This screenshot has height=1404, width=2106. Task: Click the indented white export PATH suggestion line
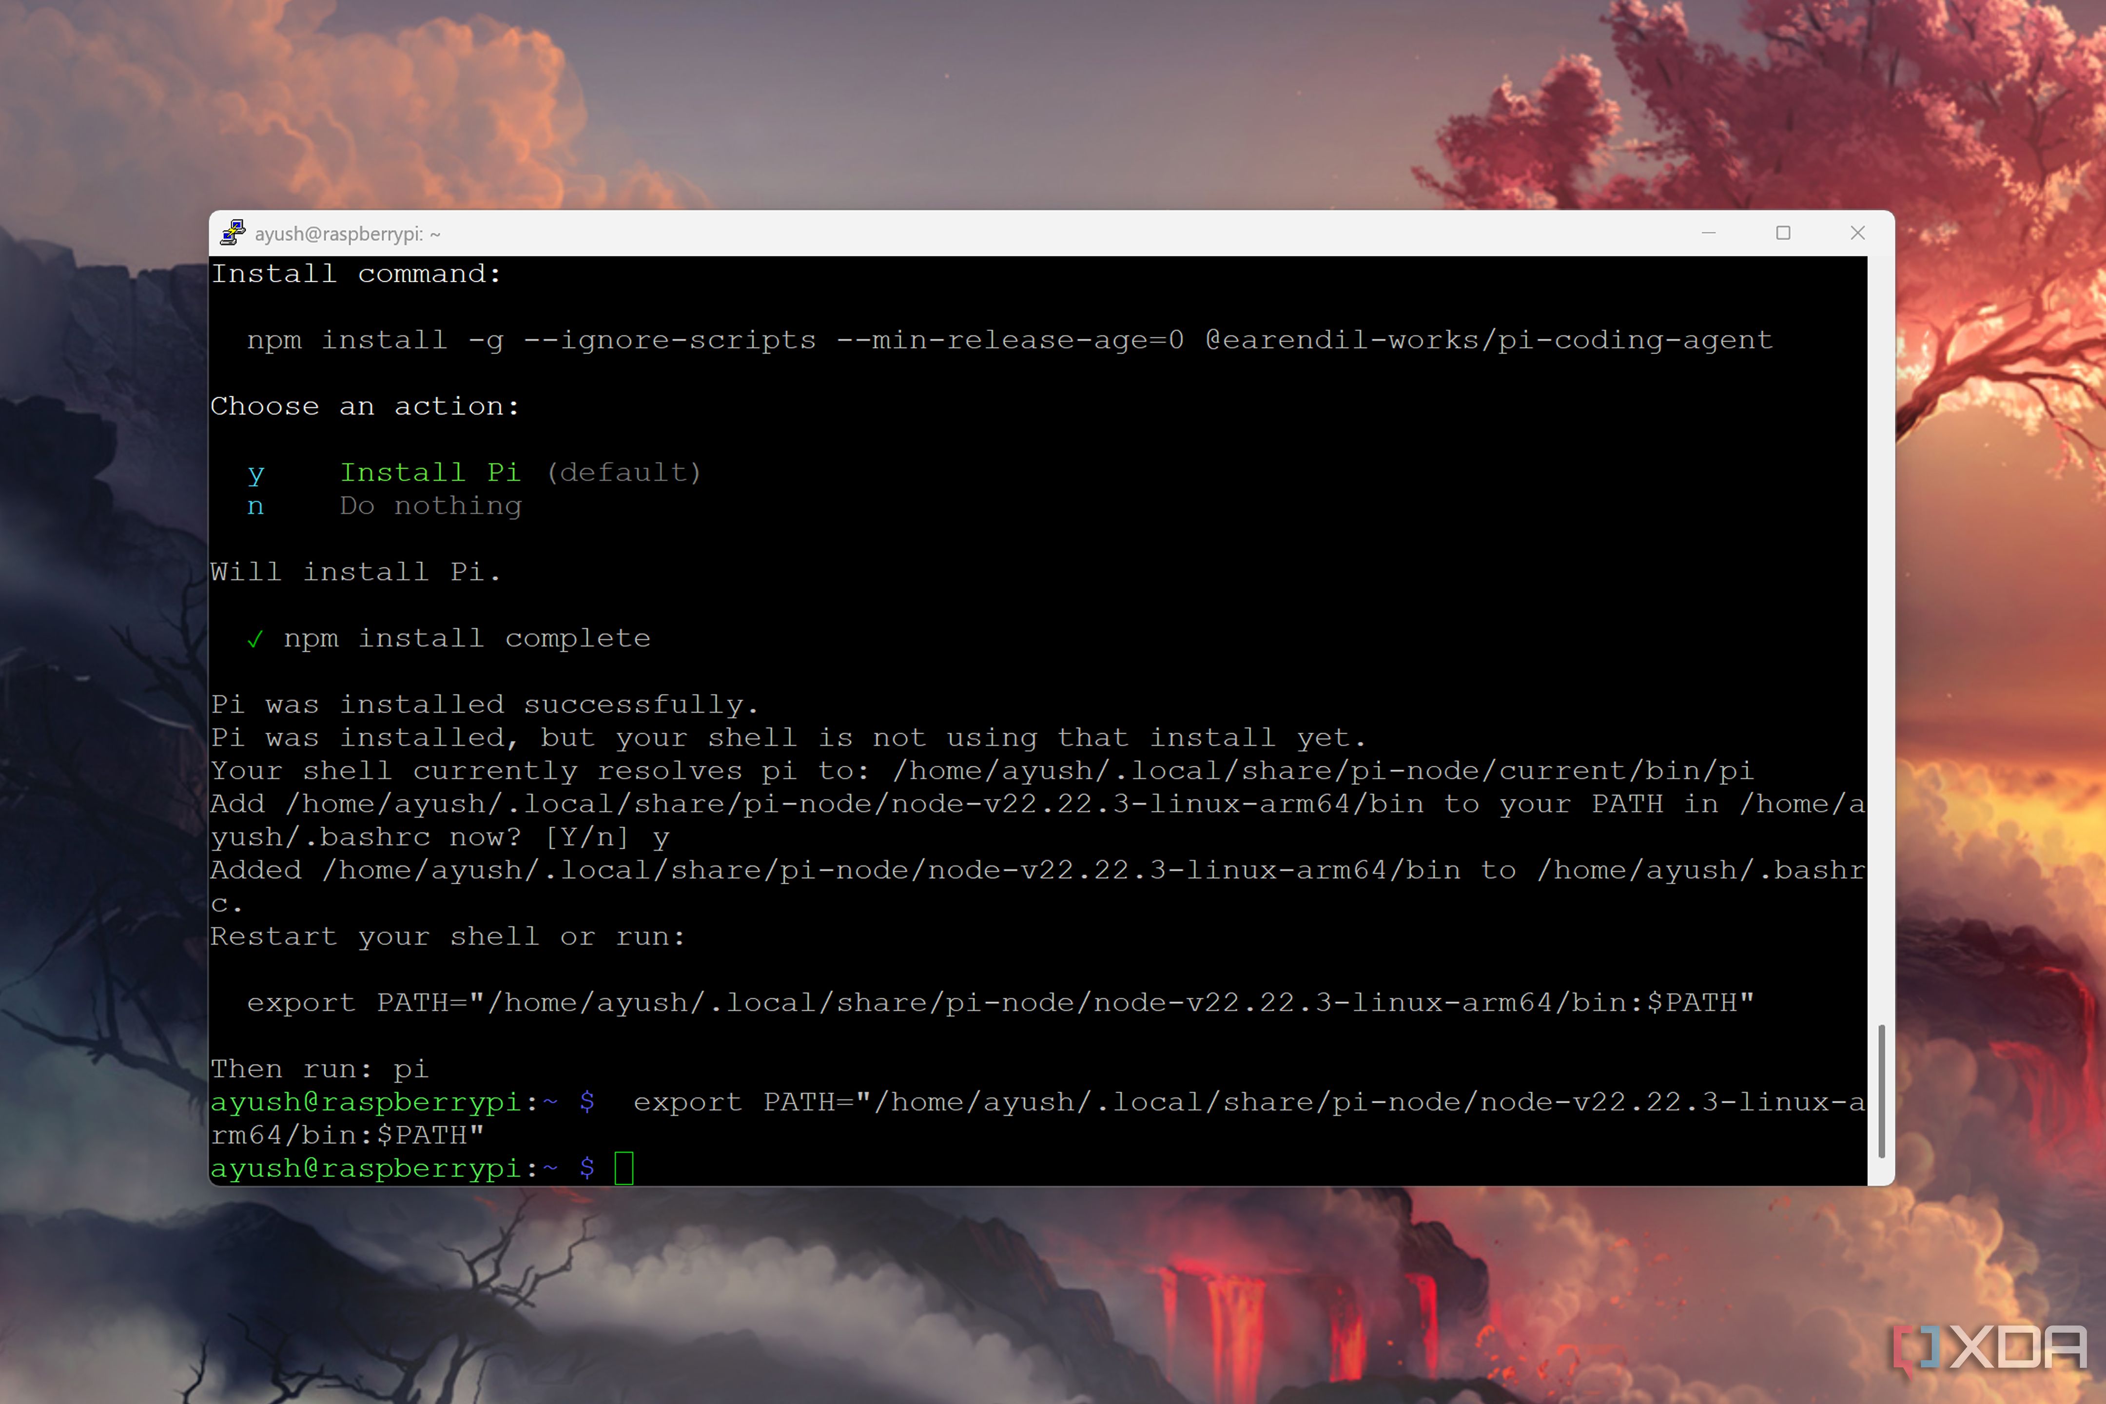1000,1003
